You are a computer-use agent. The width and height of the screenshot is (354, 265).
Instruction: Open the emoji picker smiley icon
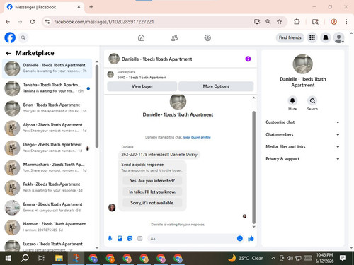click(x=240, y=239)
